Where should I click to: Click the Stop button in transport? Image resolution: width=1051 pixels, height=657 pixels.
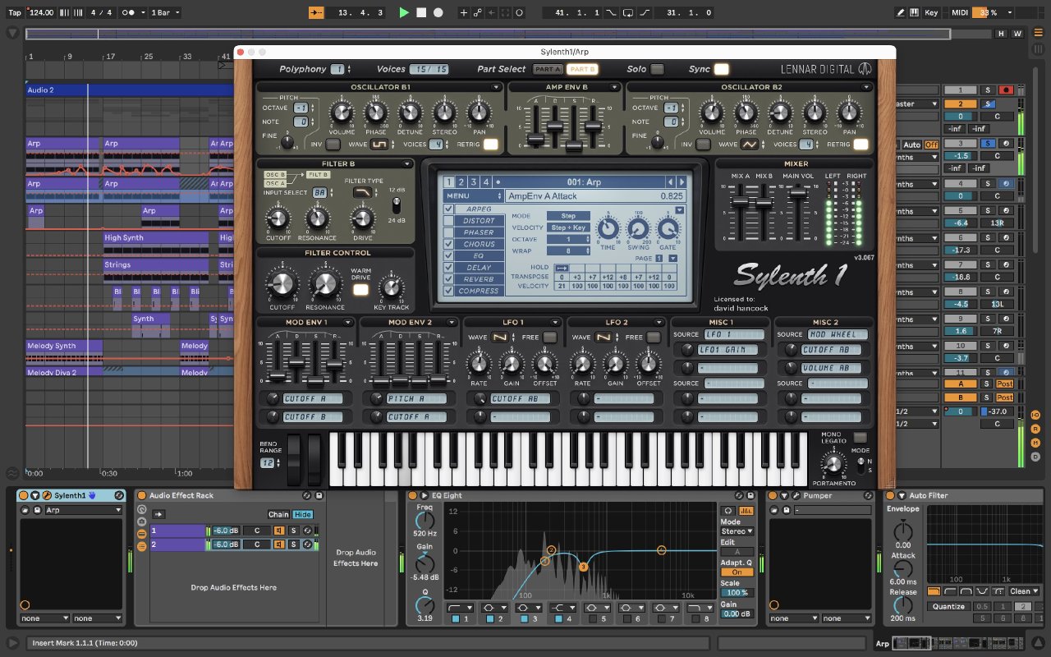(x=421, y=13)
